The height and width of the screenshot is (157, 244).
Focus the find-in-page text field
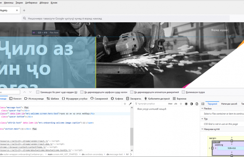coord(10,92)
